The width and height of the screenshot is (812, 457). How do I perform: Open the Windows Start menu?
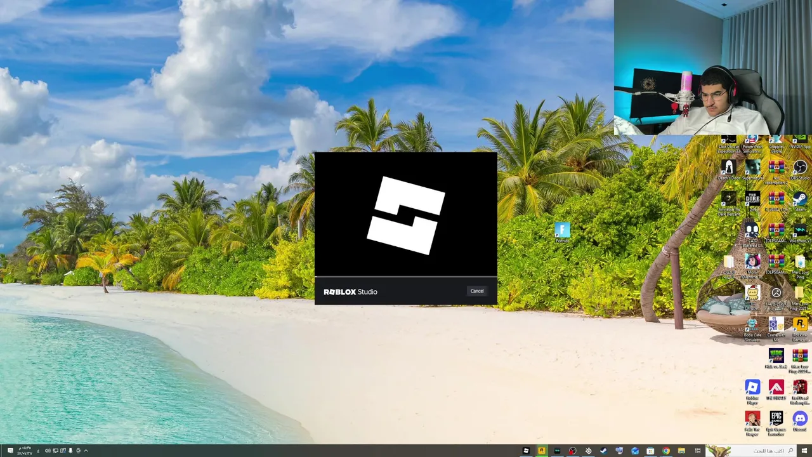(x=804, y=451)
